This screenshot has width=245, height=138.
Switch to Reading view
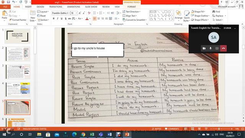tap(199, 129)
